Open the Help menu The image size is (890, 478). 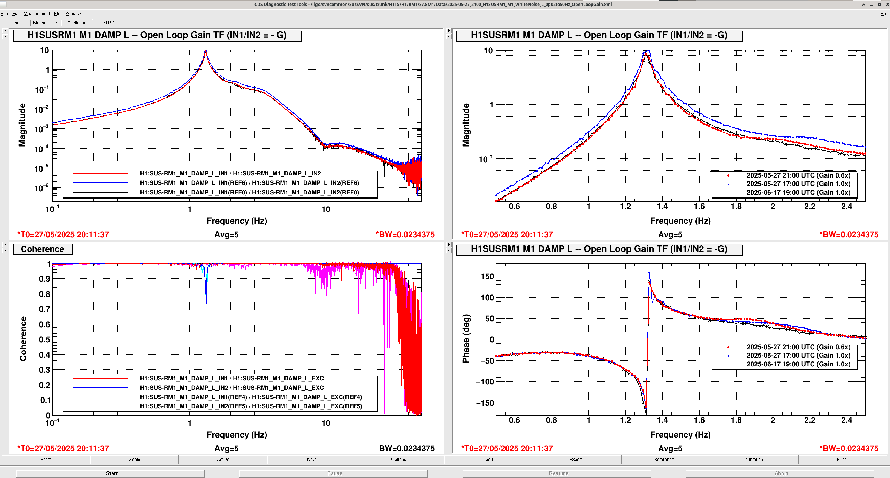point(884,14)
